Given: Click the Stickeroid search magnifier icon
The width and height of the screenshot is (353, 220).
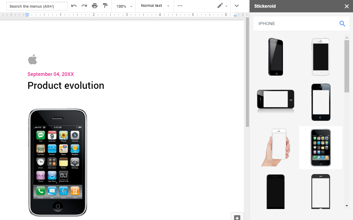Looking at the screenshot, I should pos(342,24).
